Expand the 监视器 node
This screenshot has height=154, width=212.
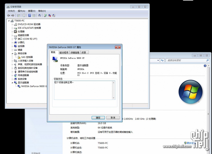pos(12,46)
